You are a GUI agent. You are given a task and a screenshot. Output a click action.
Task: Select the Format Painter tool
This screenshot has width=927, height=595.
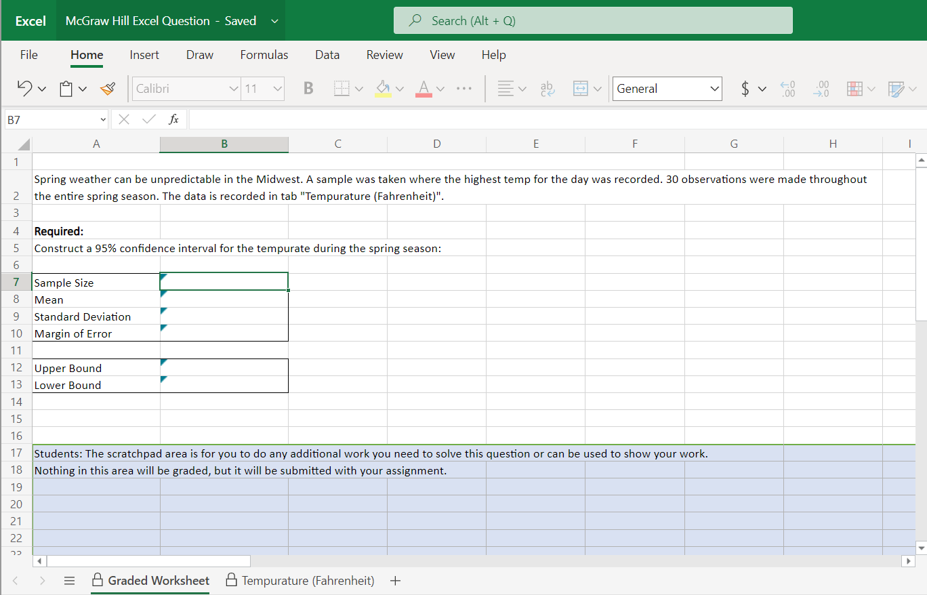[x=108, y=88]
